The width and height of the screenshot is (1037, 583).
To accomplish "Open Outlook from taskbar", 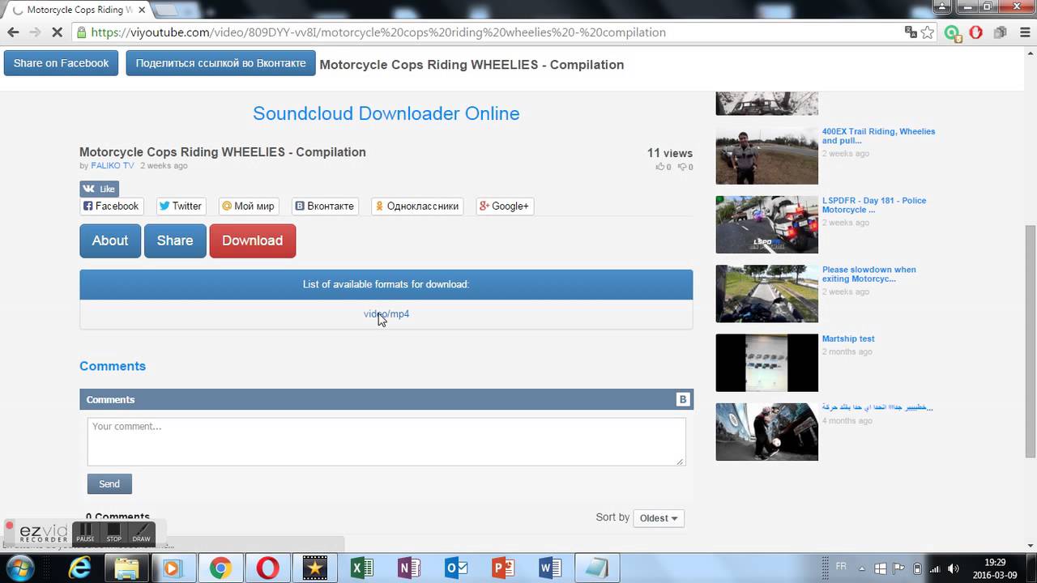I will point(455,568).
